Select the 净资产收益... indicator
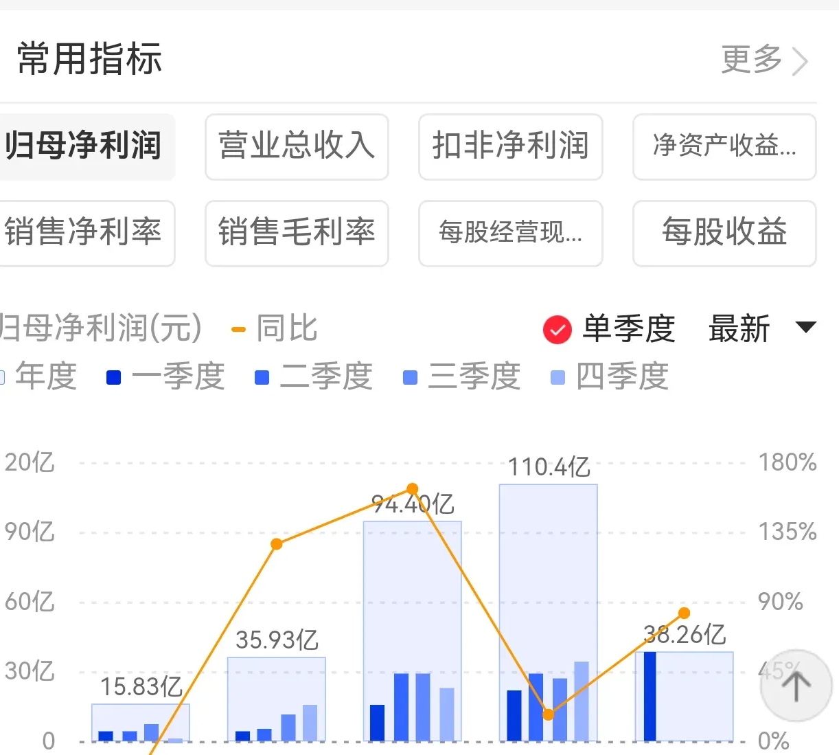The width and height of the screenshot is (839, 755). click(x=724, y=147)
